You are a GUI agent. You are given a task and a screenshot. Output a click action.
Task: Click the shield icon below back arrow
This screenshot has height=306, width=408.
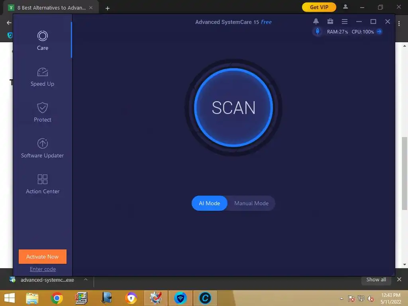10,35
